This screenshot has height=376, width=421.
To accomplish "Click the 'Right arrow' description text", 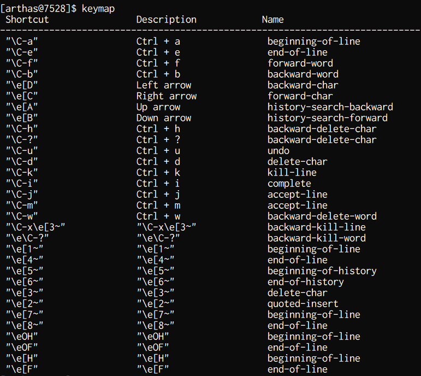I will [166, 96].
